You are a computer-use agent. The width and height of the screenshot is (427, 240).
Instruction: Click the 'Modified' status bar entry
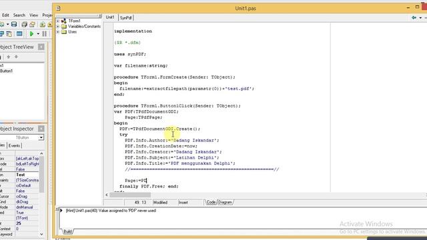pos(160,203)
